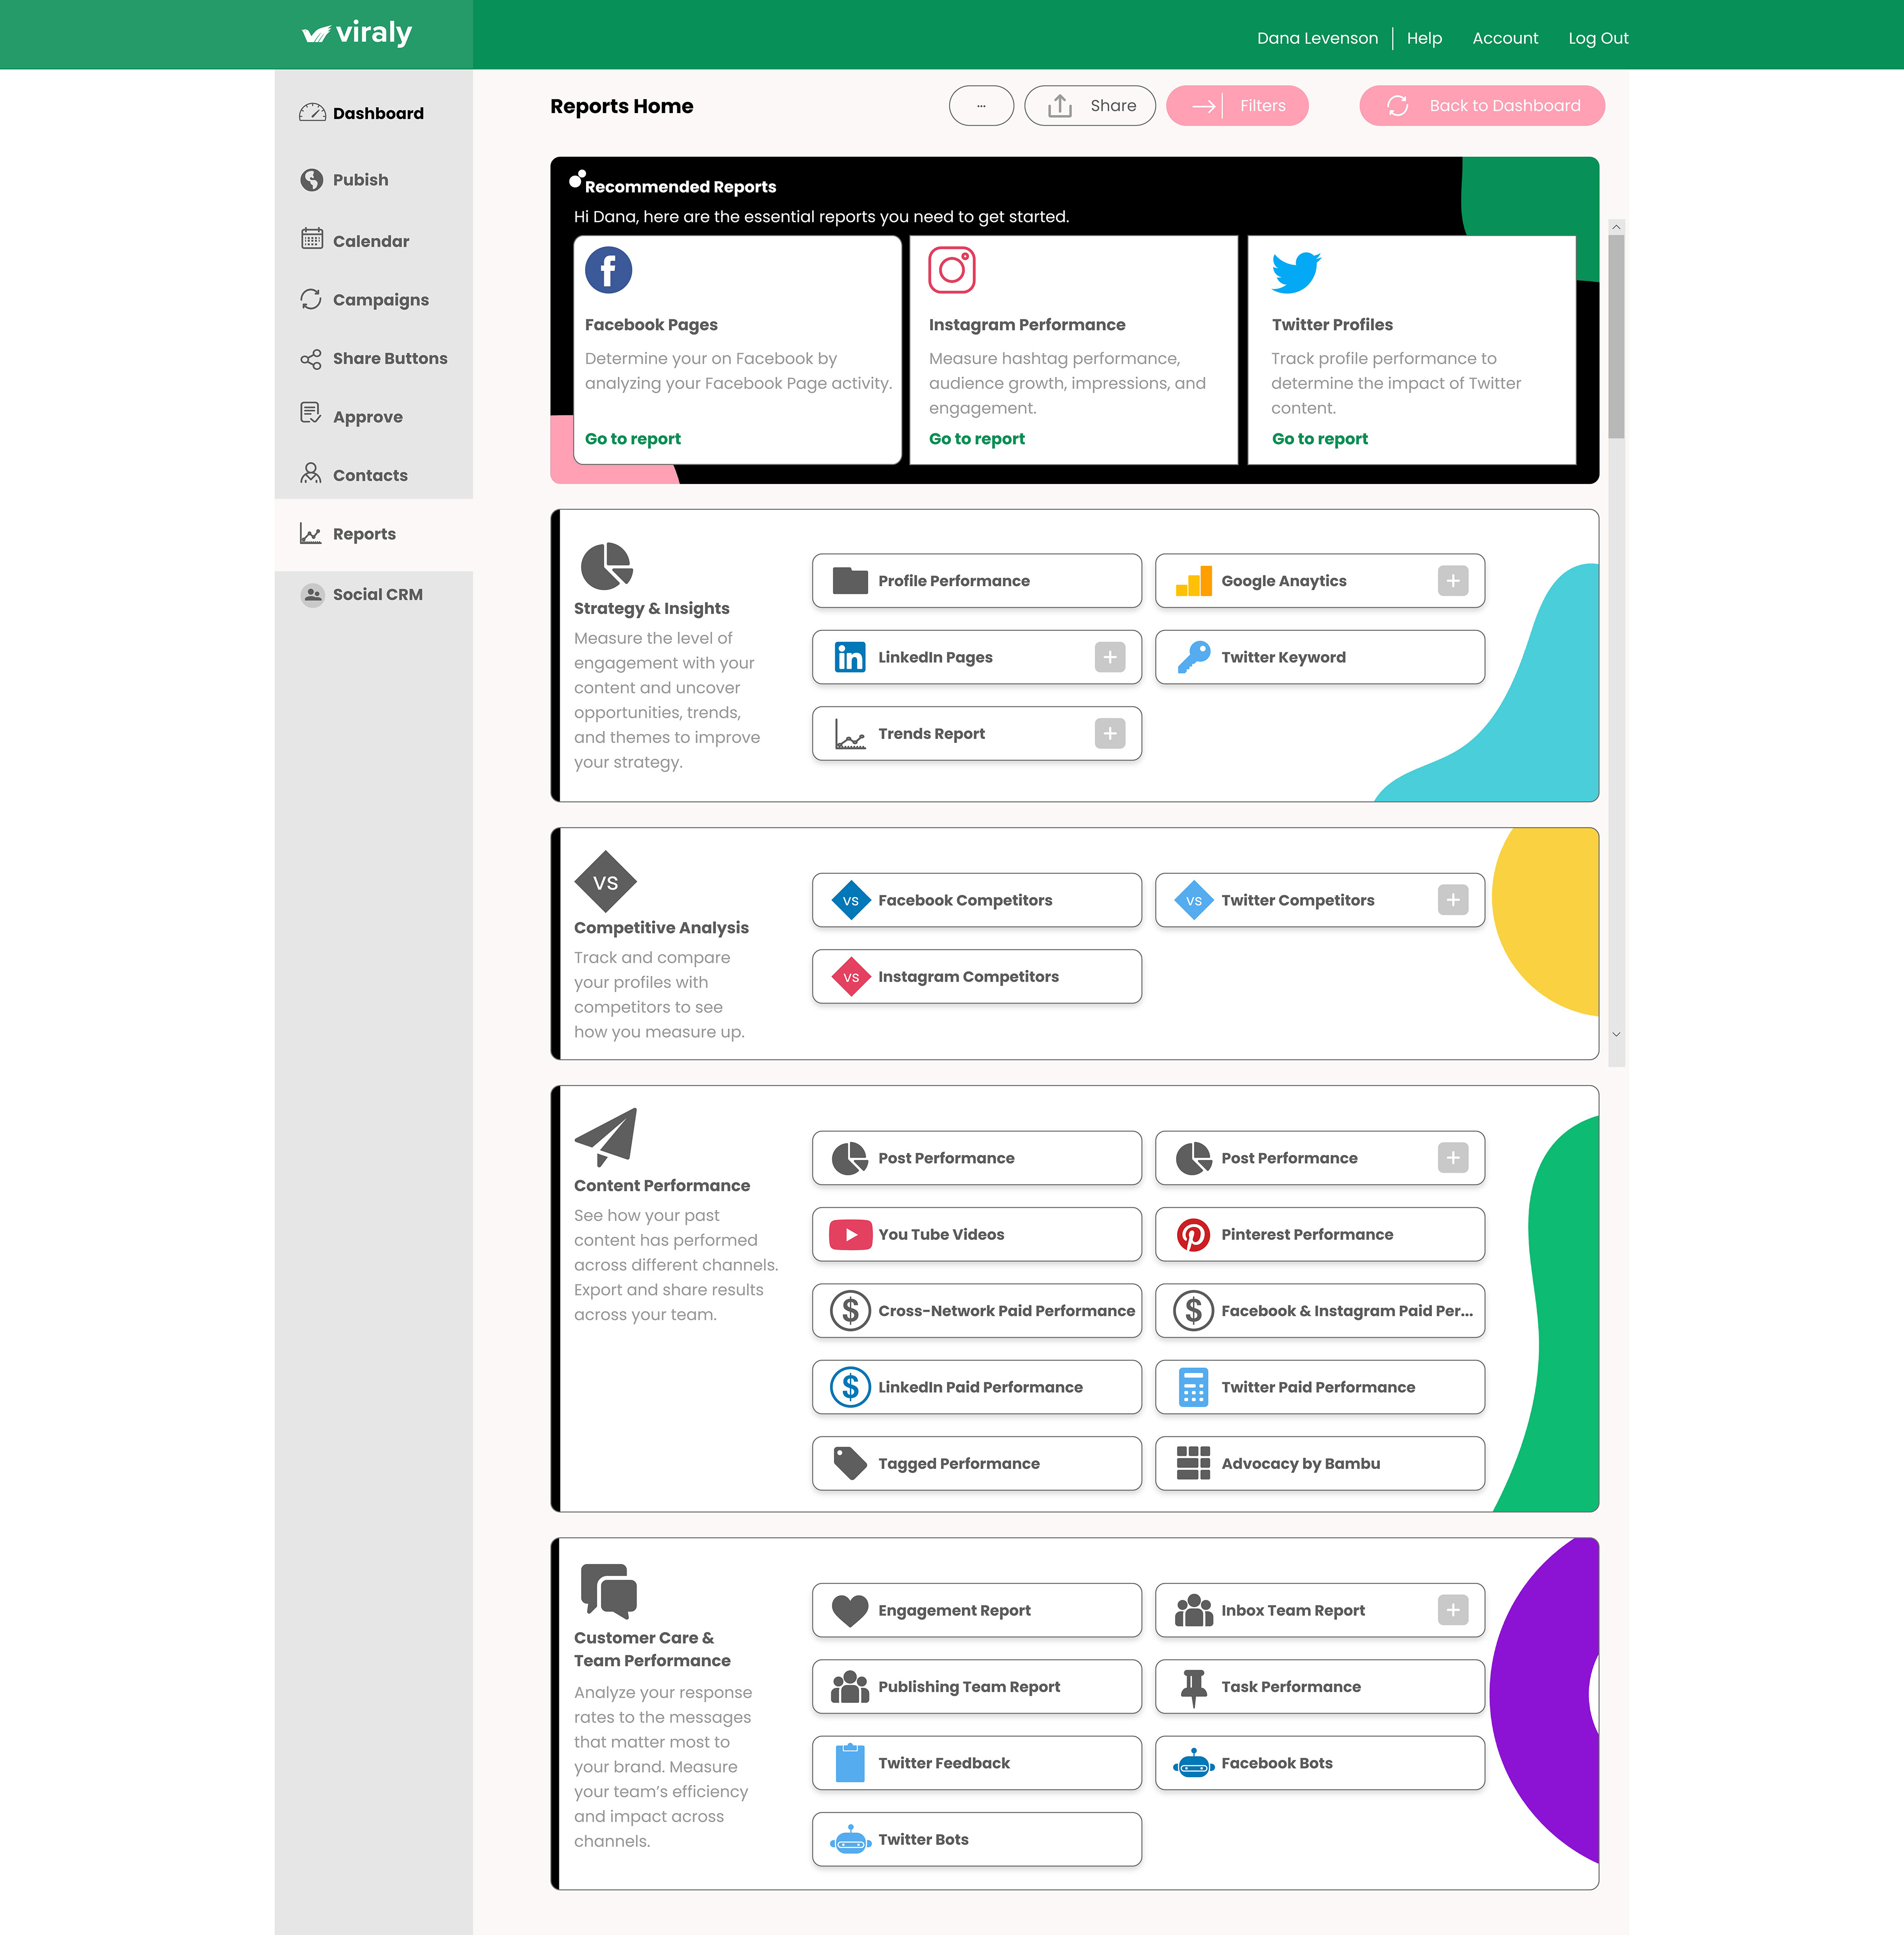Screen dimensions: 1904x1935
Task: Select the Campaigns sidebar item
Action: click(380, 300)
